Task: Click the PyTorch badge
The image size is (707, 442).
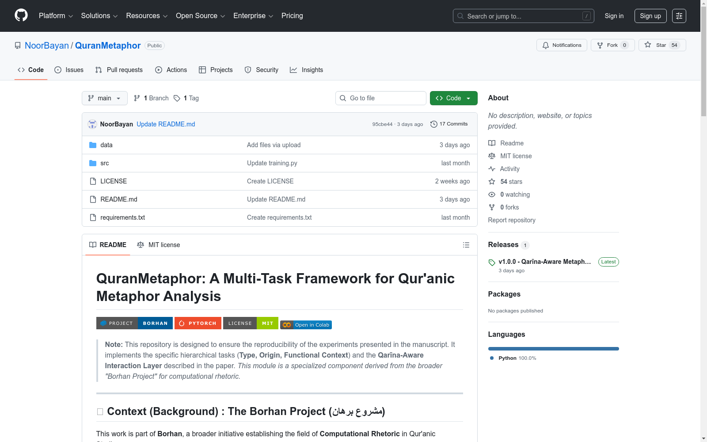Action: [198, 323]
